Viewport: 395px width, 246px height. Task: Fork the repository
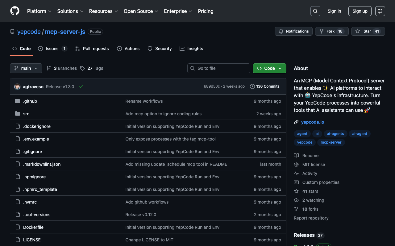point(331,31)
